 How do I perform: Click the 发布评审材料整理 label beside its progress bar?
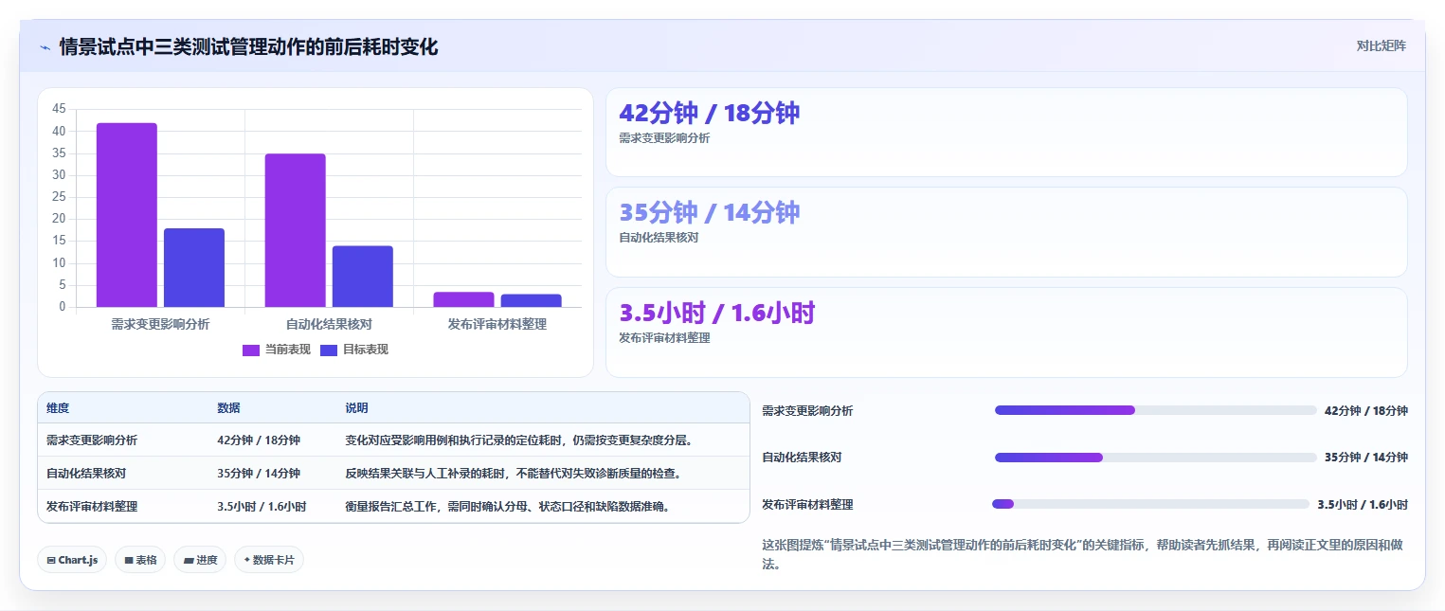coord(807,505)
